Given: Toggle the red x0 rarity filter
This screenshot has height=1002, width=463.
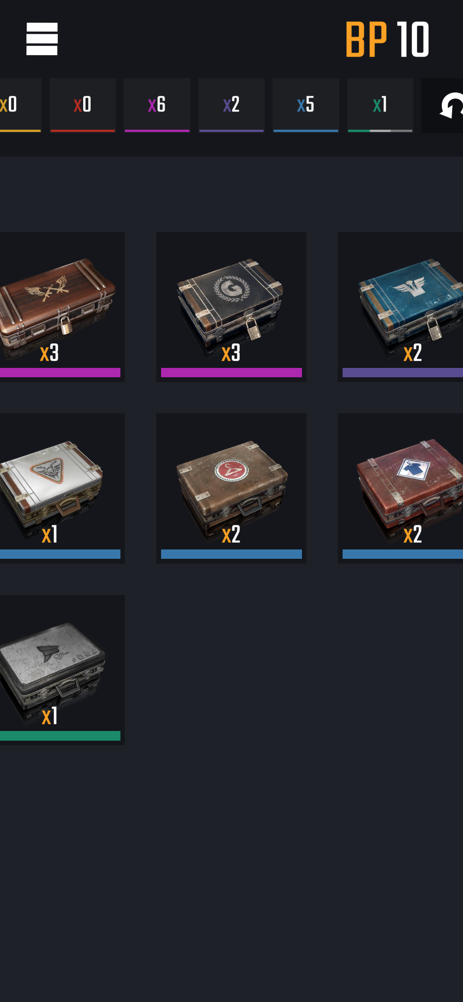Looking at the screenshot, I should click(x=82, y=105).
